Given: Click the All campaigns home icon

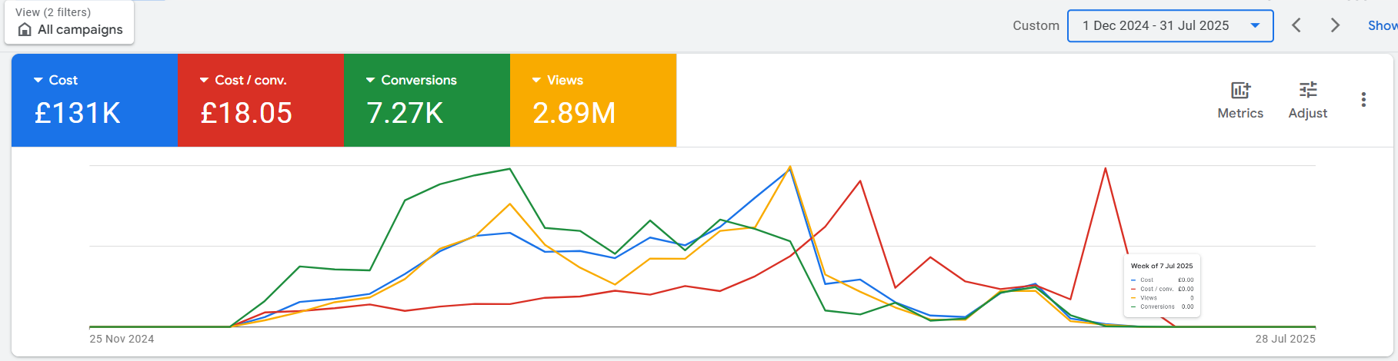Looking at the screenshot, I should click(x=25, y=30).
